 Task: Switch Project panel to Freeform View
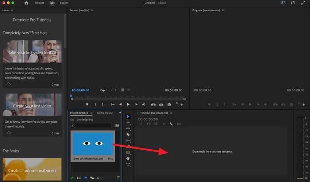click(x=92, y=178)
